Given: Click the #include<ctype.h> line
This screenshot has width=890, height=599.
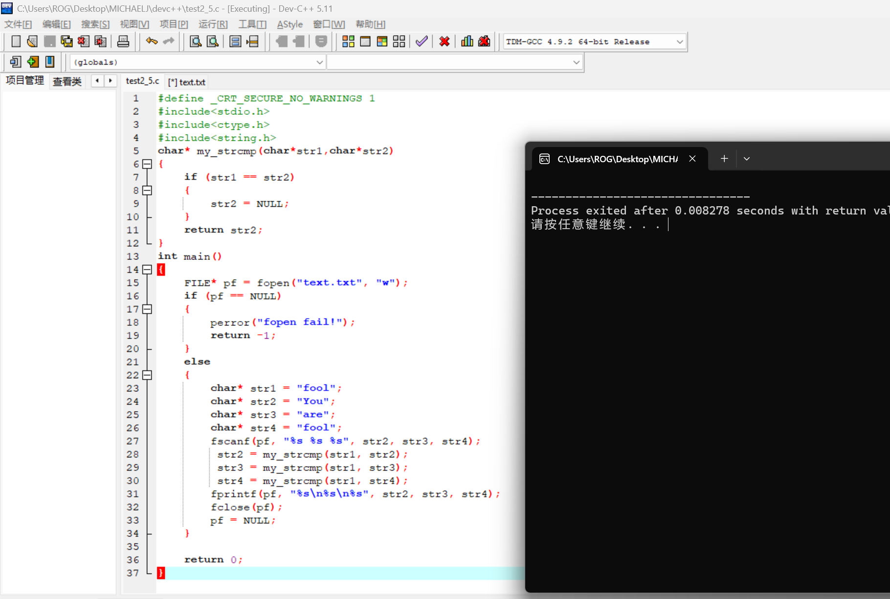Looking at the screenshot, I should (x=214, y=125).
